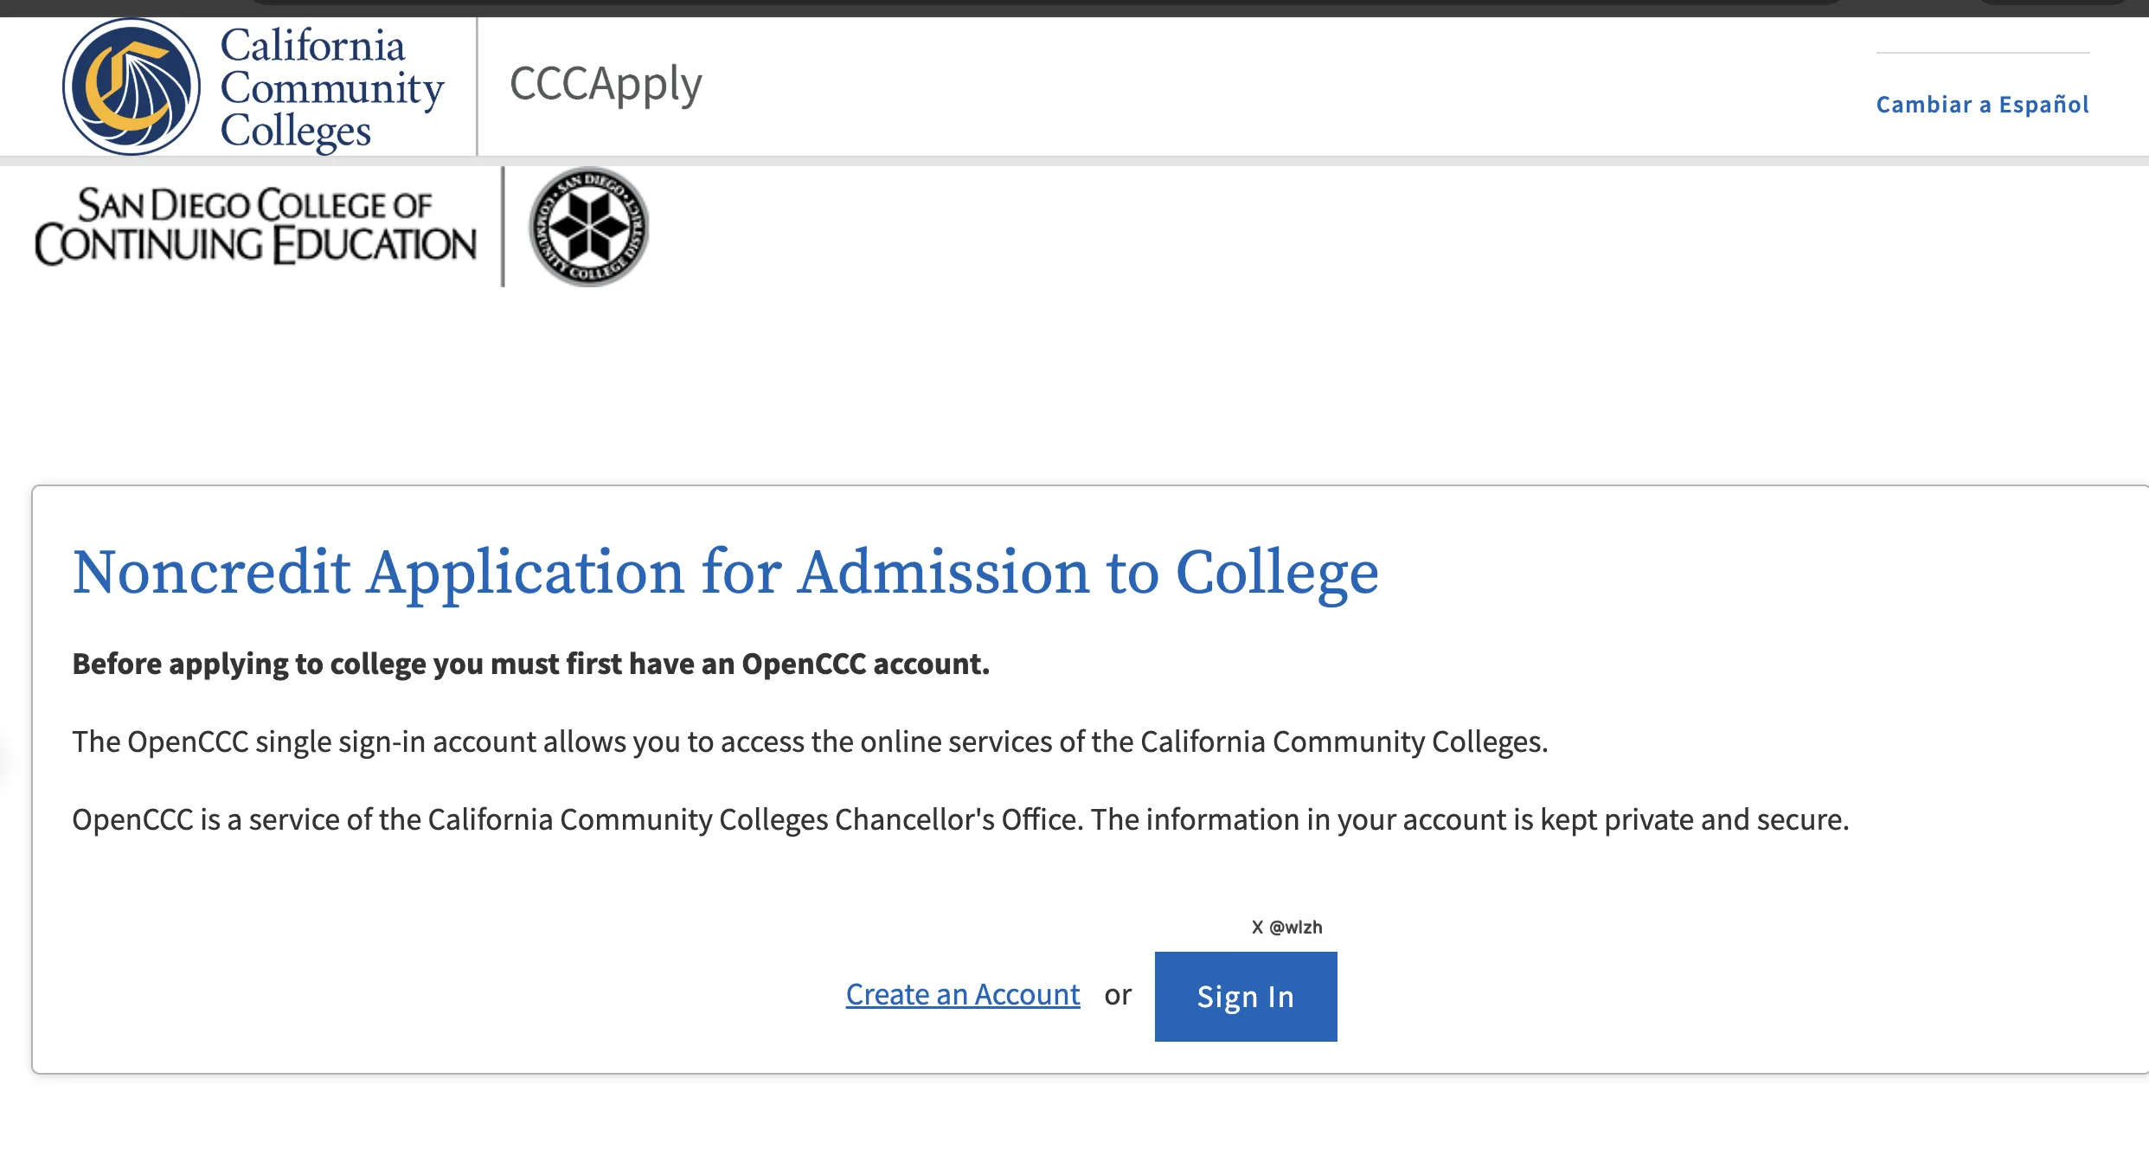Screen dimensions: 2149x1149
Task: Click the CCCApply header title
Action: [x=606, y=85]
